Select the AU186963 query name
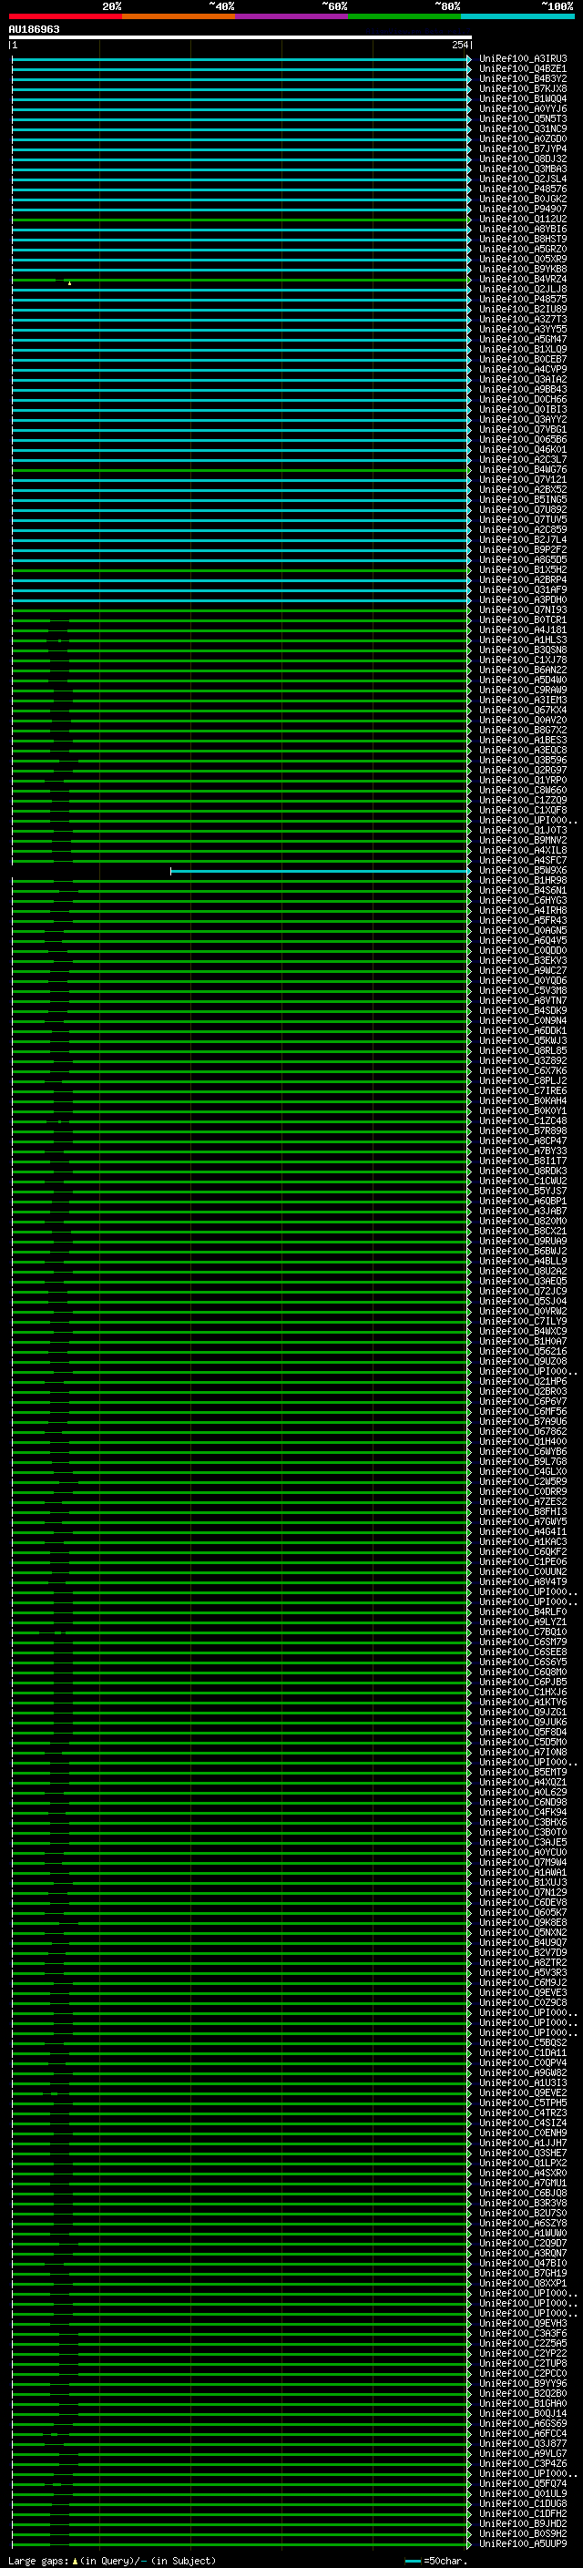 (34, 29)
